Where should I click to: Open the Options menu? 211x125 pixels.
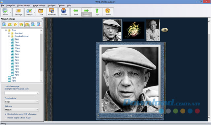tap(61, 5)
